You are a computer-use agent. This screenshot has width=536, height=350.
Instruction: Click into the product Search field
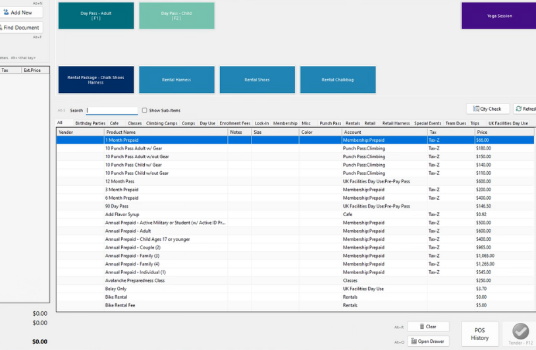[x=112, y=111]
